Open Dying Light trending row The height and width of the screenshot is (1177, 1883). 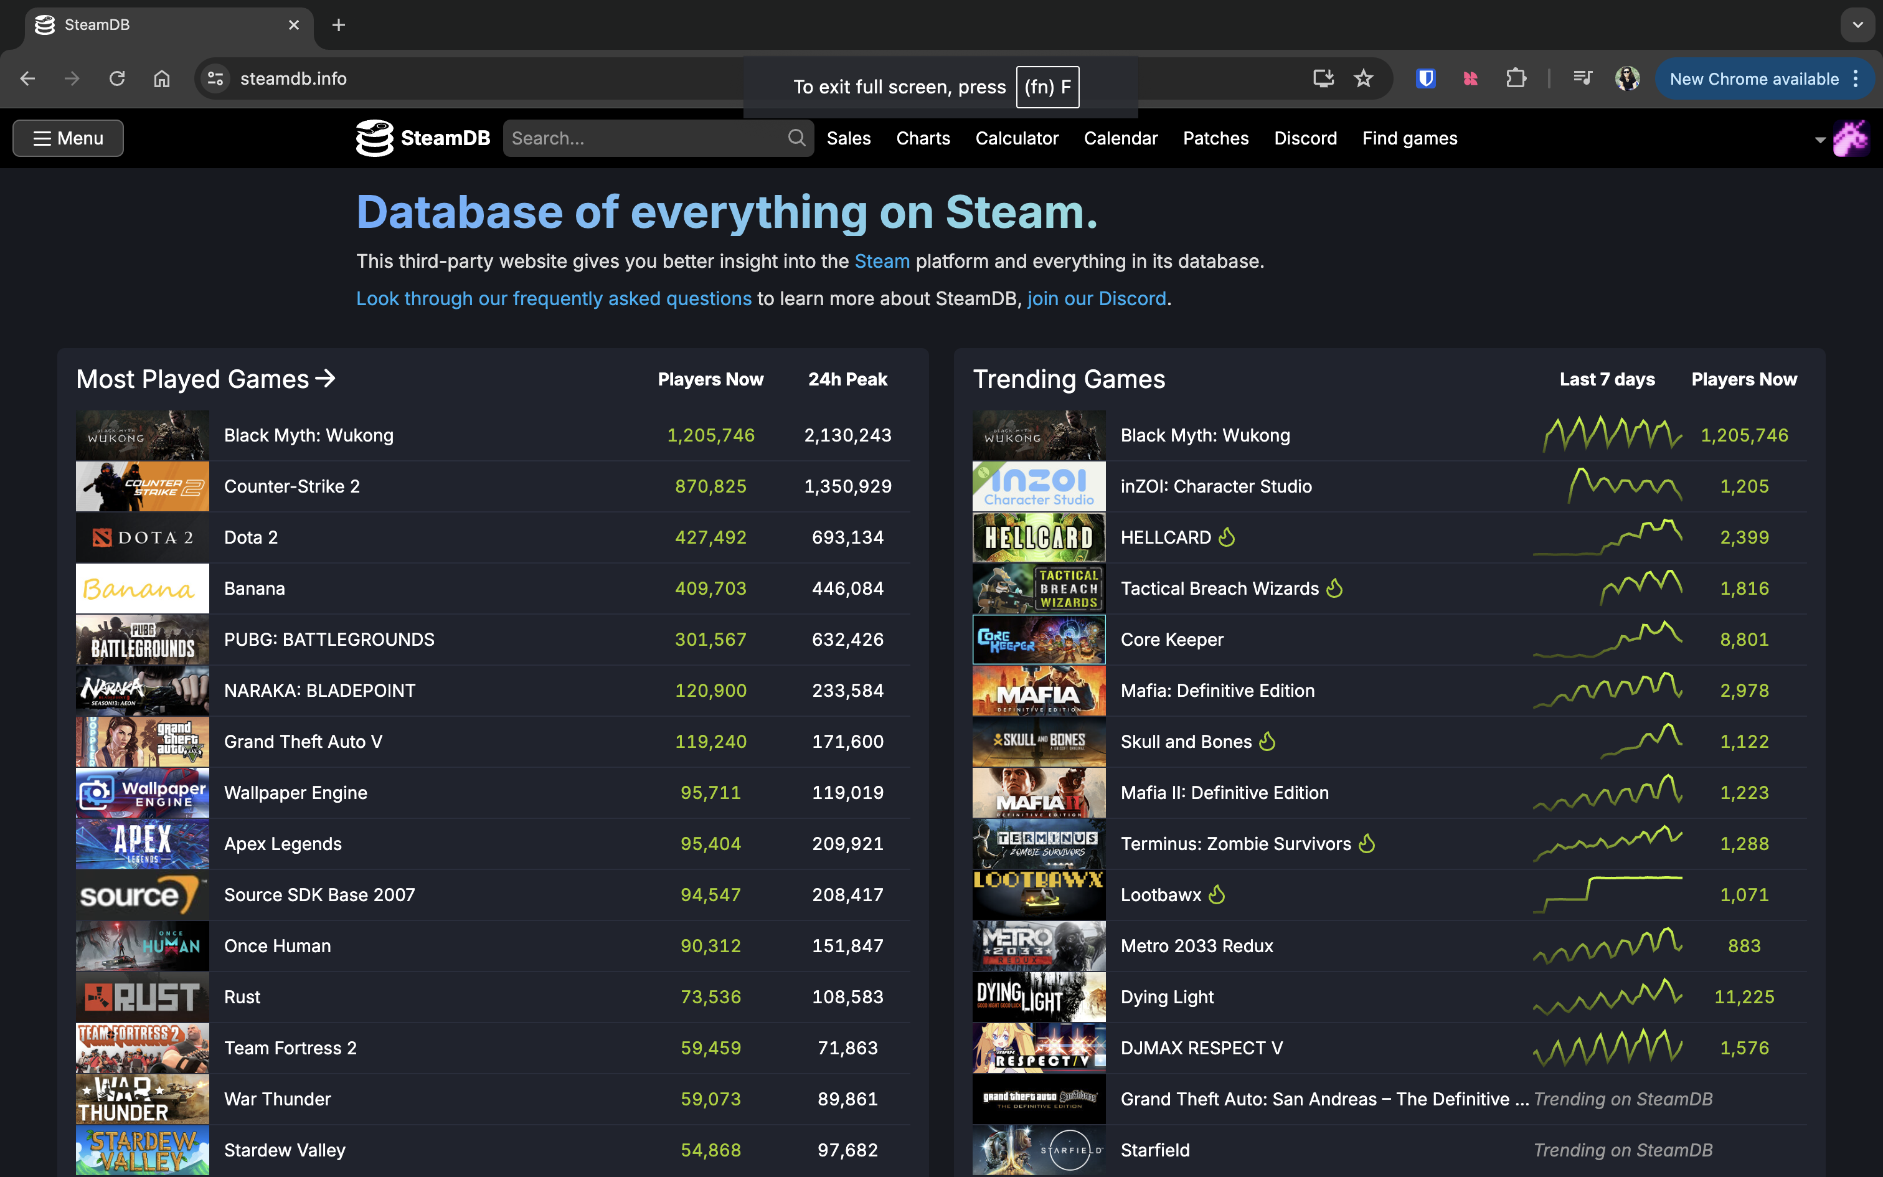click(x=1390, y=996)
